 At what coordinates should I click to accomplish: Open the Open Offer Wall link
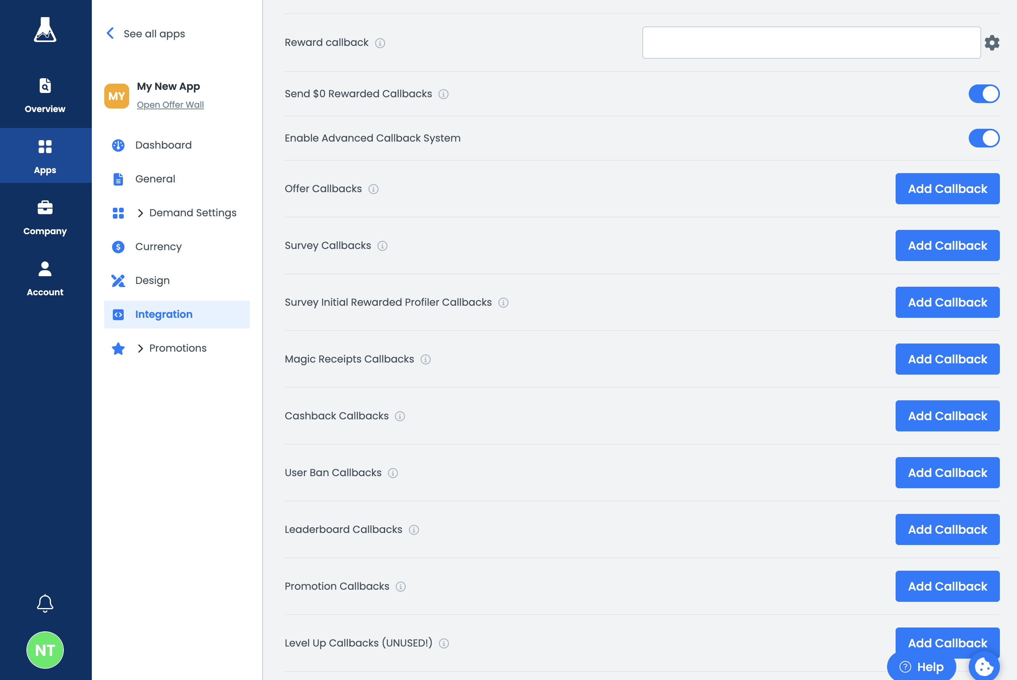point(170,105)
